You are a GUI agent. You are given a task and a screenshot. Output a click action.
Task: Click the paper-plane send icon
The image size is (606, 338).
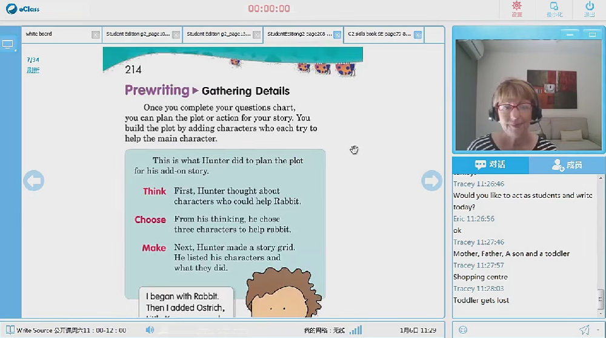pos(584,330)
